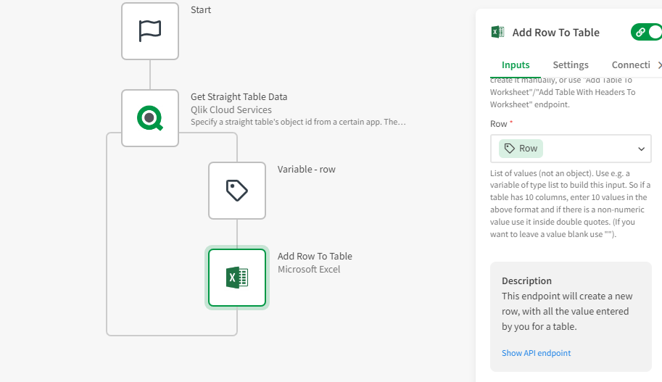
Task: Open the Connection tab
Action: (629, 65)
